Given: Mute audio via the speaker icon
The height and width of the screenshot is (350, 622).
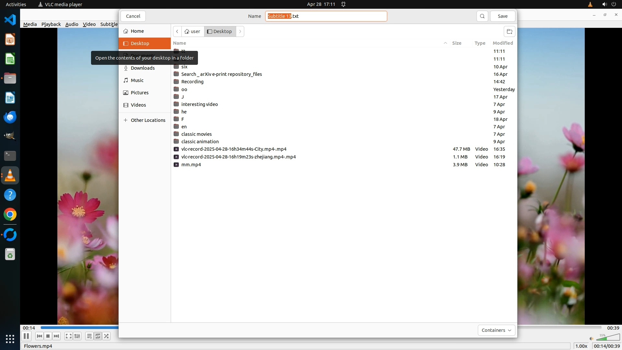Looking at the screenshot, I should pos(591,339).
